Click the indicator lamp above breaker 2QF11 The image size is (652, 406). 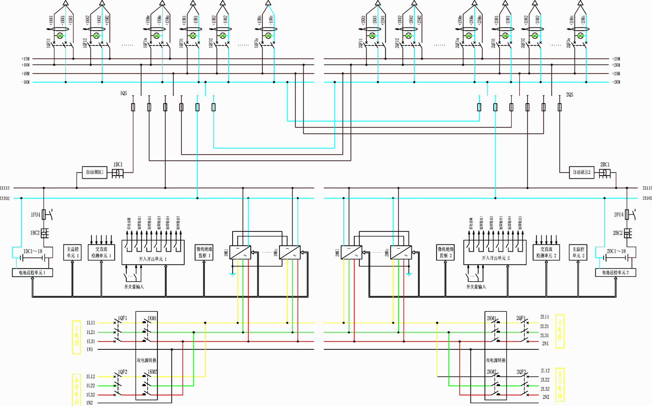pyautogui.click(x=372, y=35)
